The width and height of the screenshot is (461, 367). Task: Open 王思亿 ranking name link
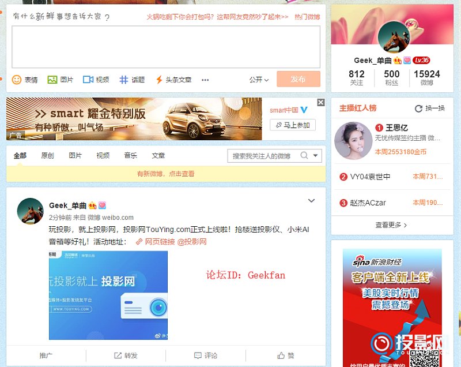396,128
